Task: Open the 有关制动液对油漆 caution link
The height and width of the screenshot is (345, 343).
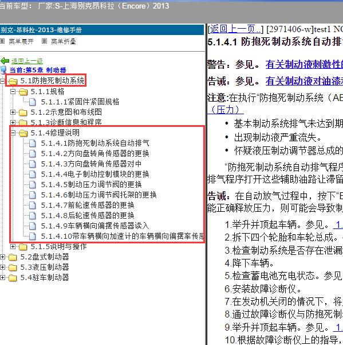Action: click(304, 81)
